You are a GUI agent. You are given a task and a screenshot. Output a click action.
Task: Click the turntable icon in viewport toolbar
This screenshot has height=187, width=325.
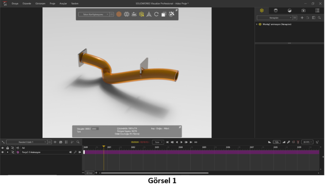134,14
